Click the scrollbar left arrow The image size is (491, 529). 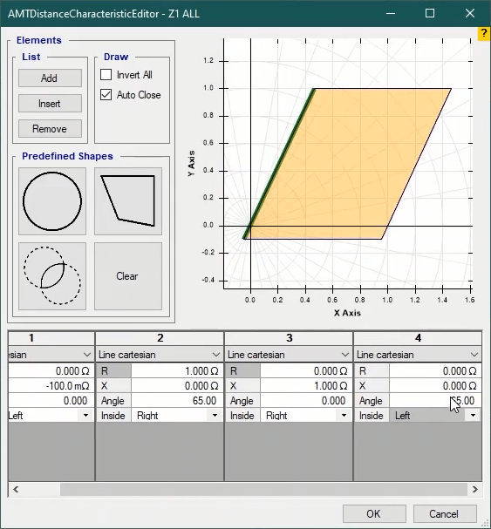tap(16, 489)
